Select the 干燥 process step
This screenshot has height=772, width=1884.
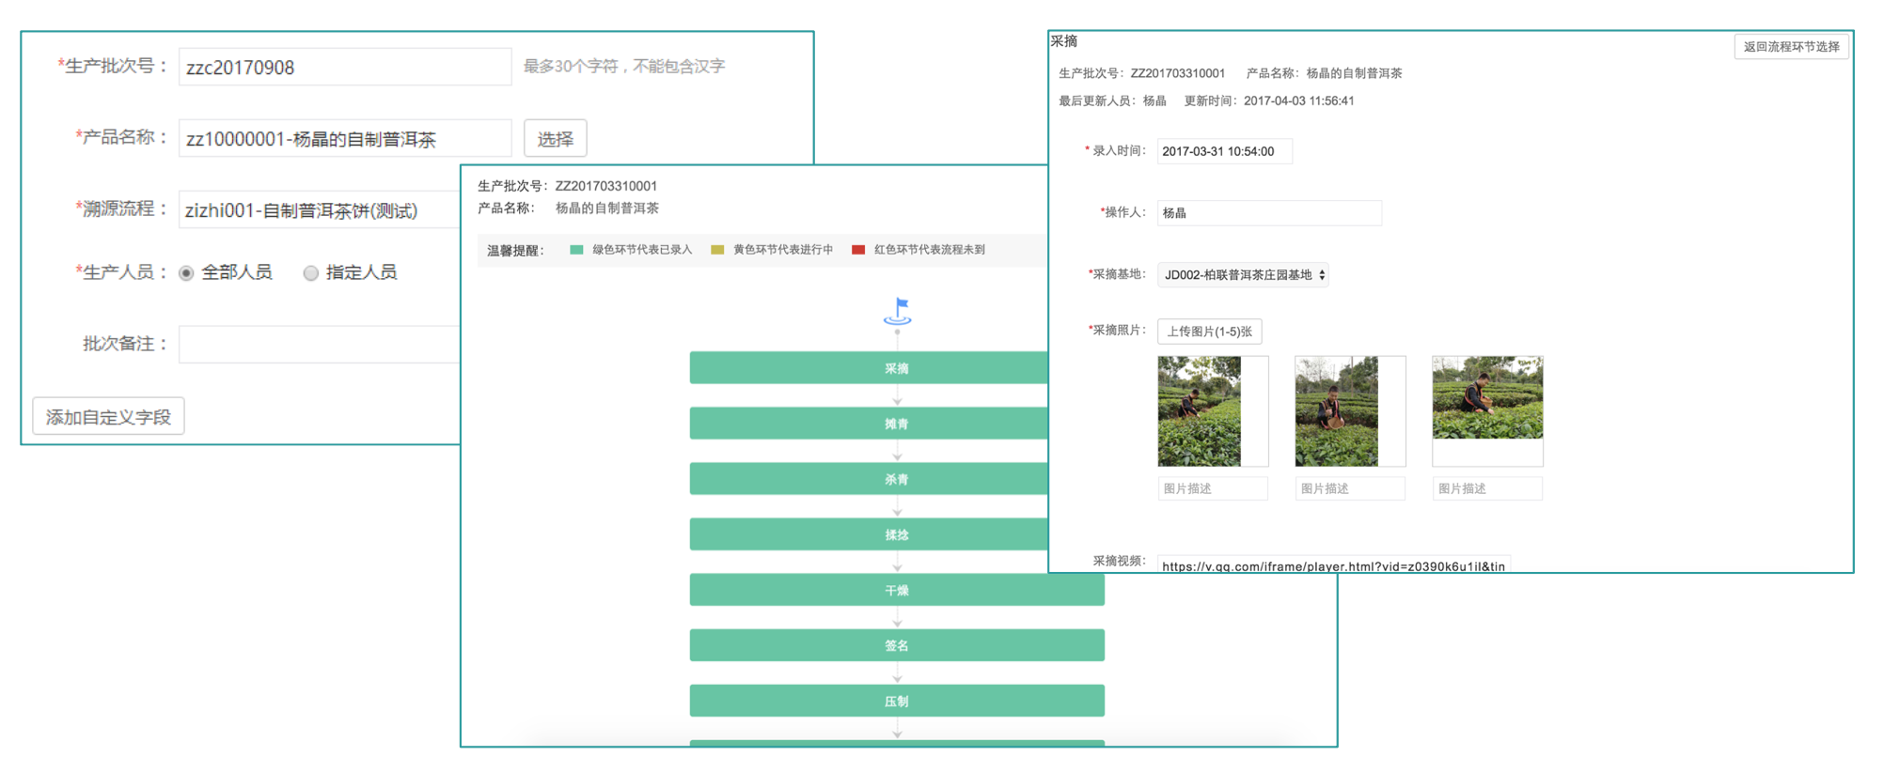[896, 590]
